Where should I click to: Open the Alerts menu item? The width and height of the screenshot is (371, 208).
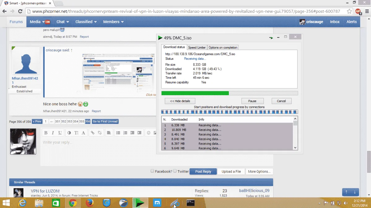[351, 22]
